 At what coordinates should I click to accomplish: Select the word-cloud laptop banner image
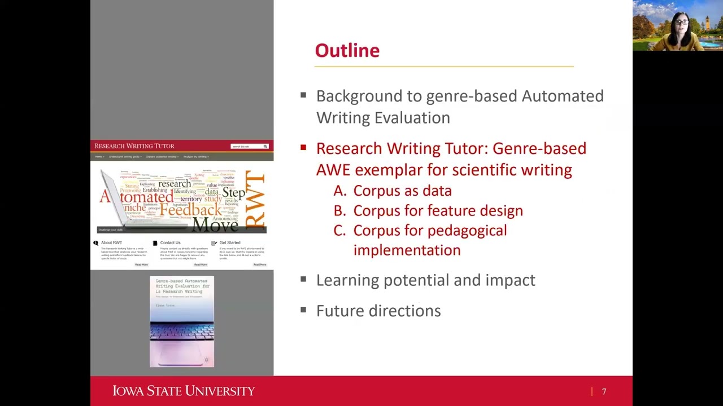(182, 201)
